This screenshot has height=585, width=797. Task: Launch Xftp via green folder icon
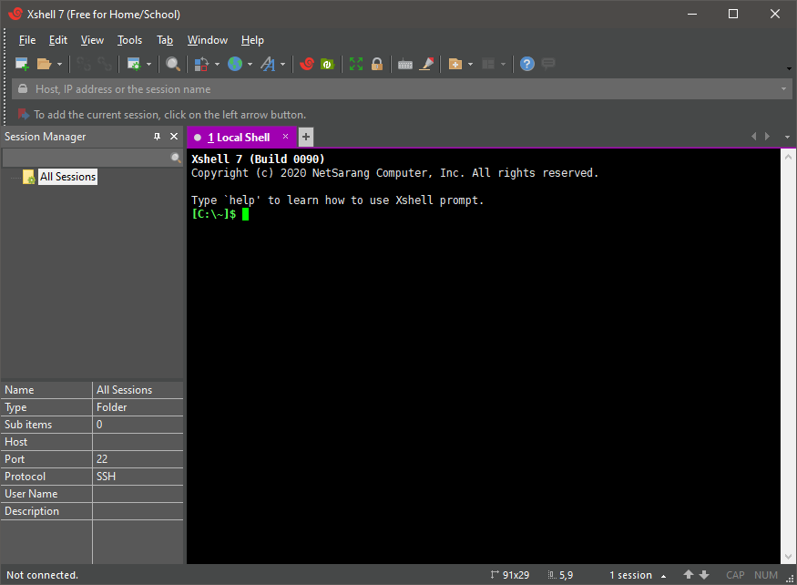point(327,64)
